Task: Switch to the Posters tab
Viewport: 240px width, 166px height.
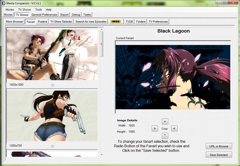Action: [42, 22]
